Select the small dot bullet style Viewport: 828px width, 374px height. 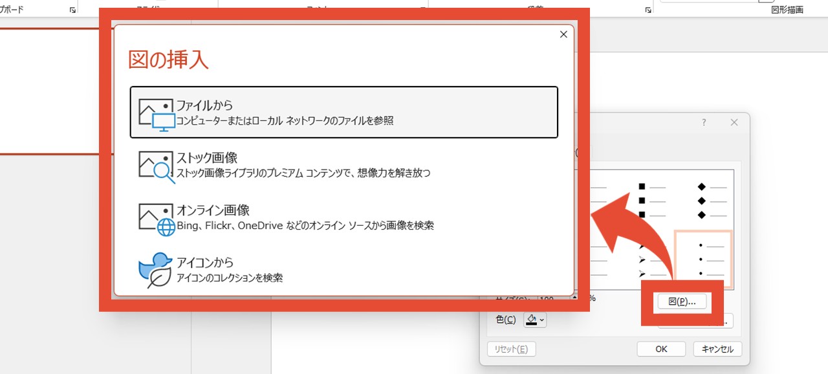(704, 259)
